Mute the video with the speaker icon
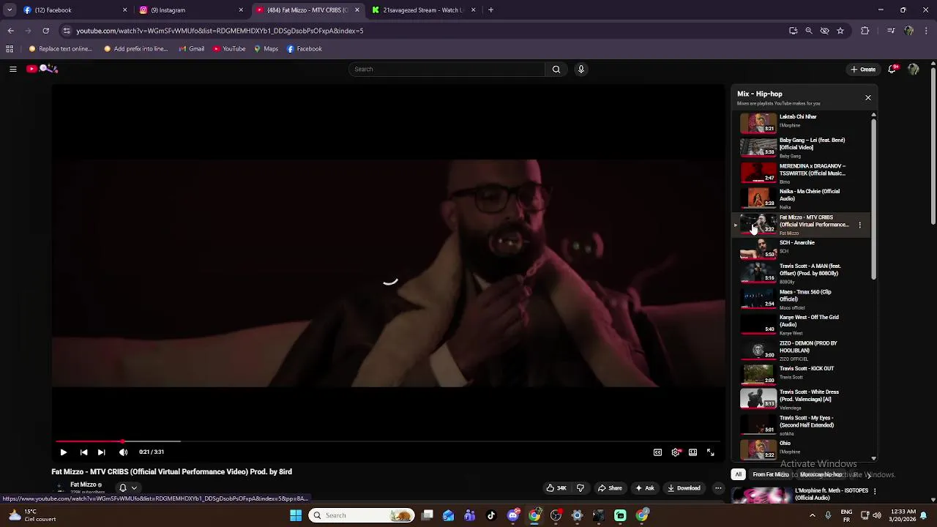937x527 pixels. 123,452
